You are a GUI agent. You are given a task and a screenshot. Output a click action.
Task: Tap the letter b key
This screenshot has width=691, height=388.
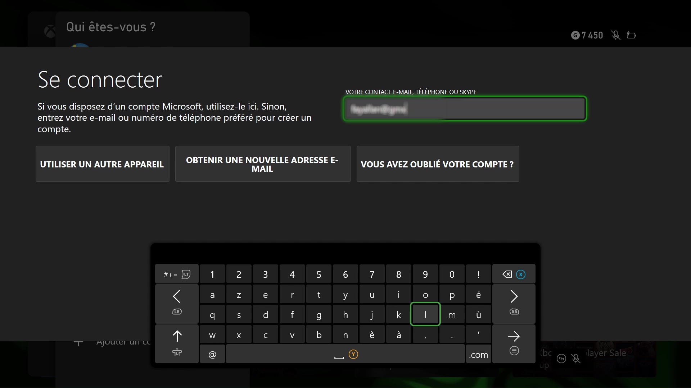[319, 335]
